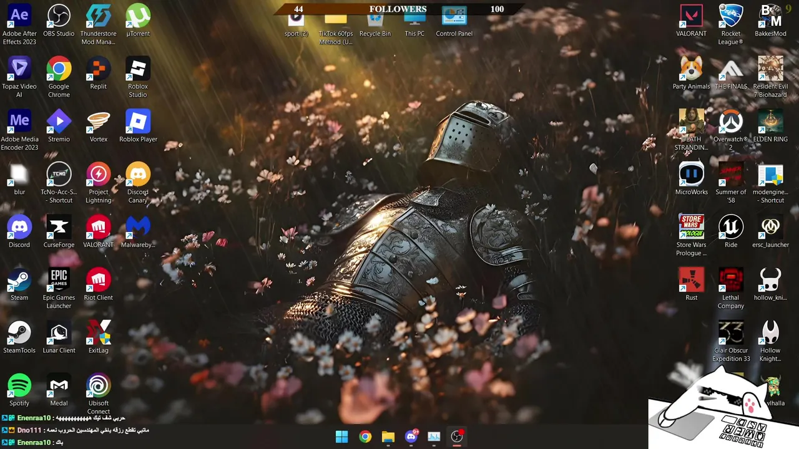
Task: Select the CurseForge desktop icon
Action: [x=59, y=227]
